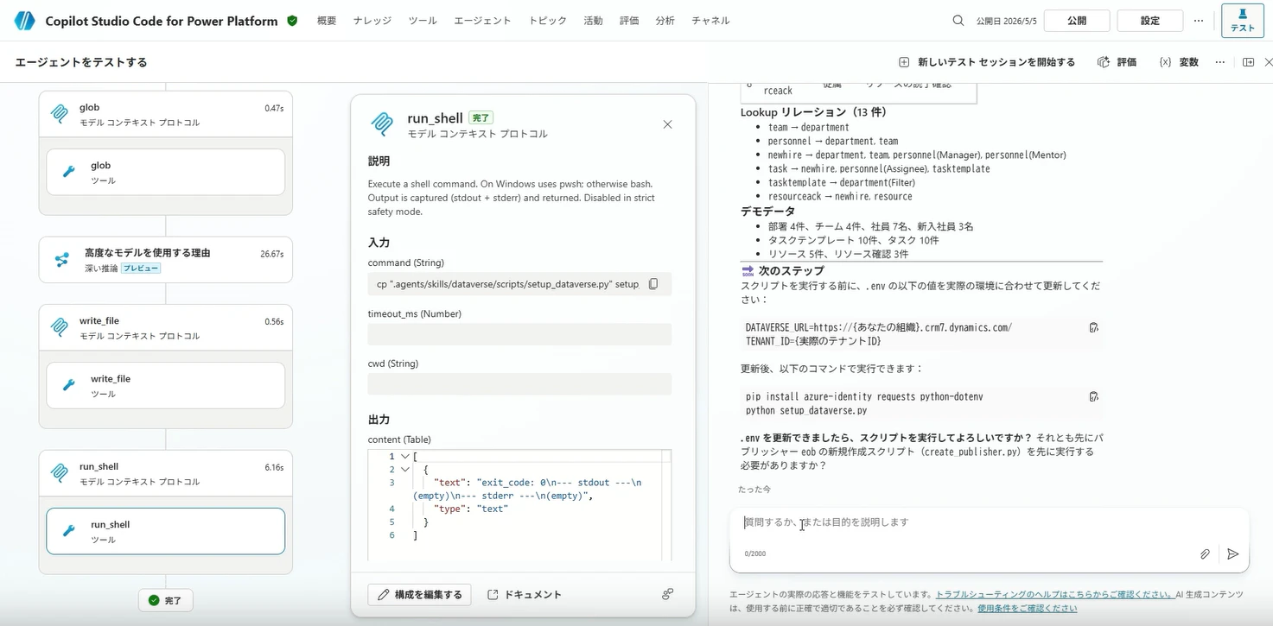The height and width of the screenshot is (626, 1273).
Task: Open test pane more options ellipsis
Action: [1220, 62]
